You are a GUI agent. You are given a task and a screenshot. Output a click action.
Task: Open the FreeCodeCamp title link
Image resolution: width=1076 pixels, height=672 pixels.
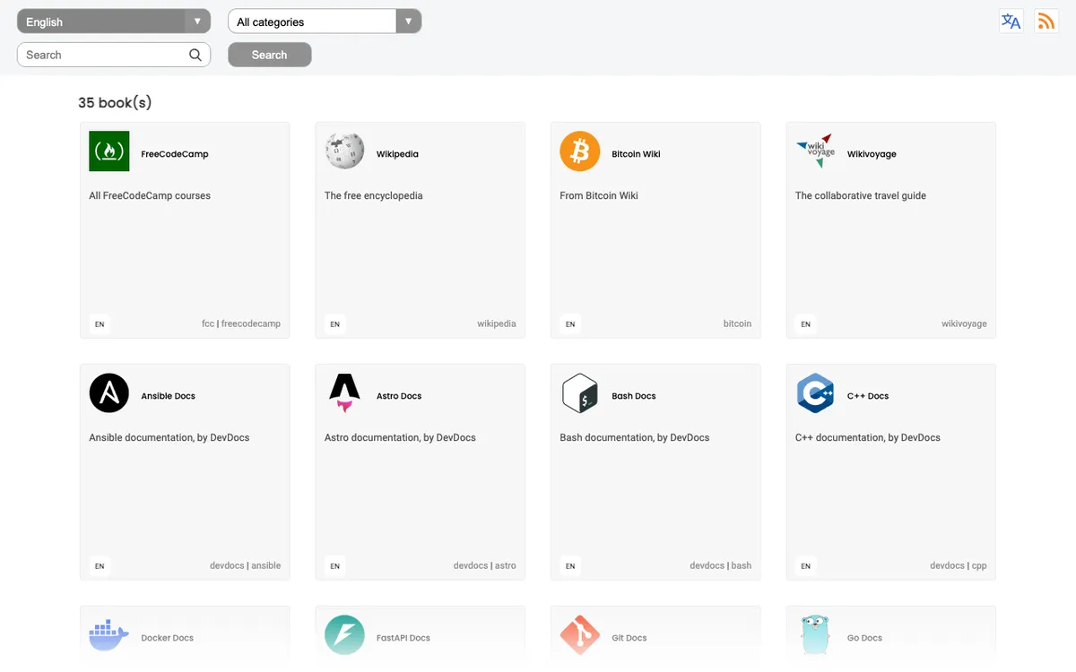pos(175,154)
